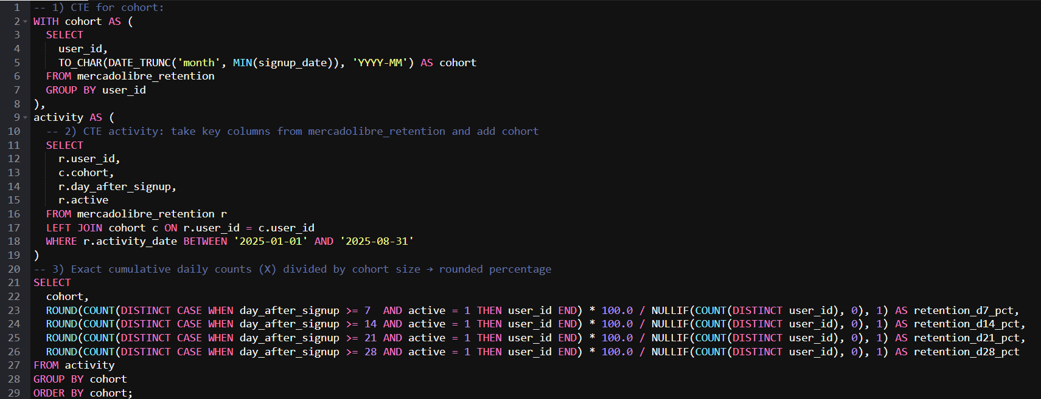
Task: Place cursor on r.day_after_signup column
Action: click(x=117, y=186)
